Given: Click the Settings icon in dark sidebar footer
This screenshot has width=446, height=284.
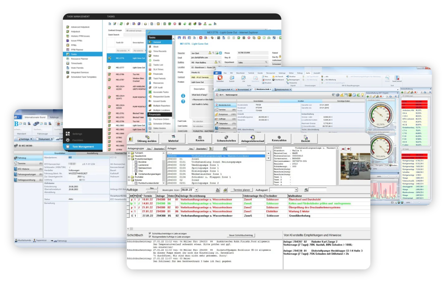Looking at the screenshot, I should click(68, 134).
